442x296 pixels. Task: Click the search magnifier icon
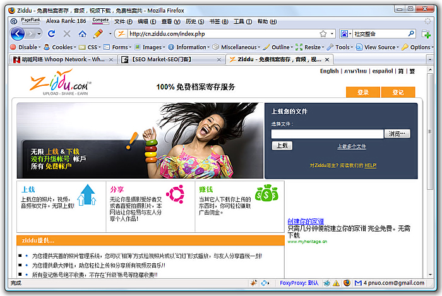(x=411, y=33)
